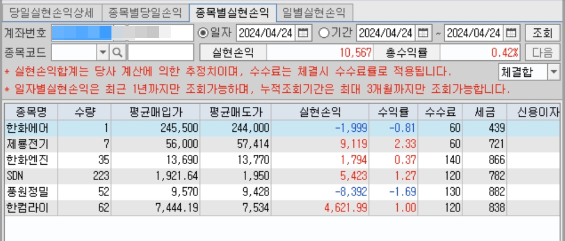Select the 한화엔진 row
Screen dimensions: 565x241
(282, 160)
